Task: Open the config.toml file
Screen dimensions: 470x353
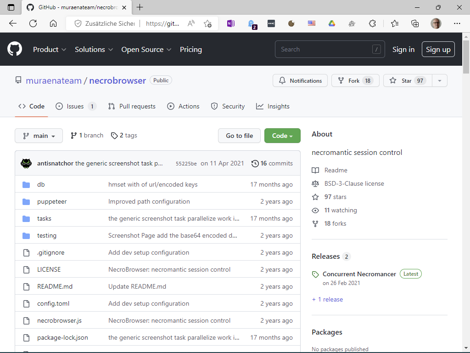Action: (53, 303)
